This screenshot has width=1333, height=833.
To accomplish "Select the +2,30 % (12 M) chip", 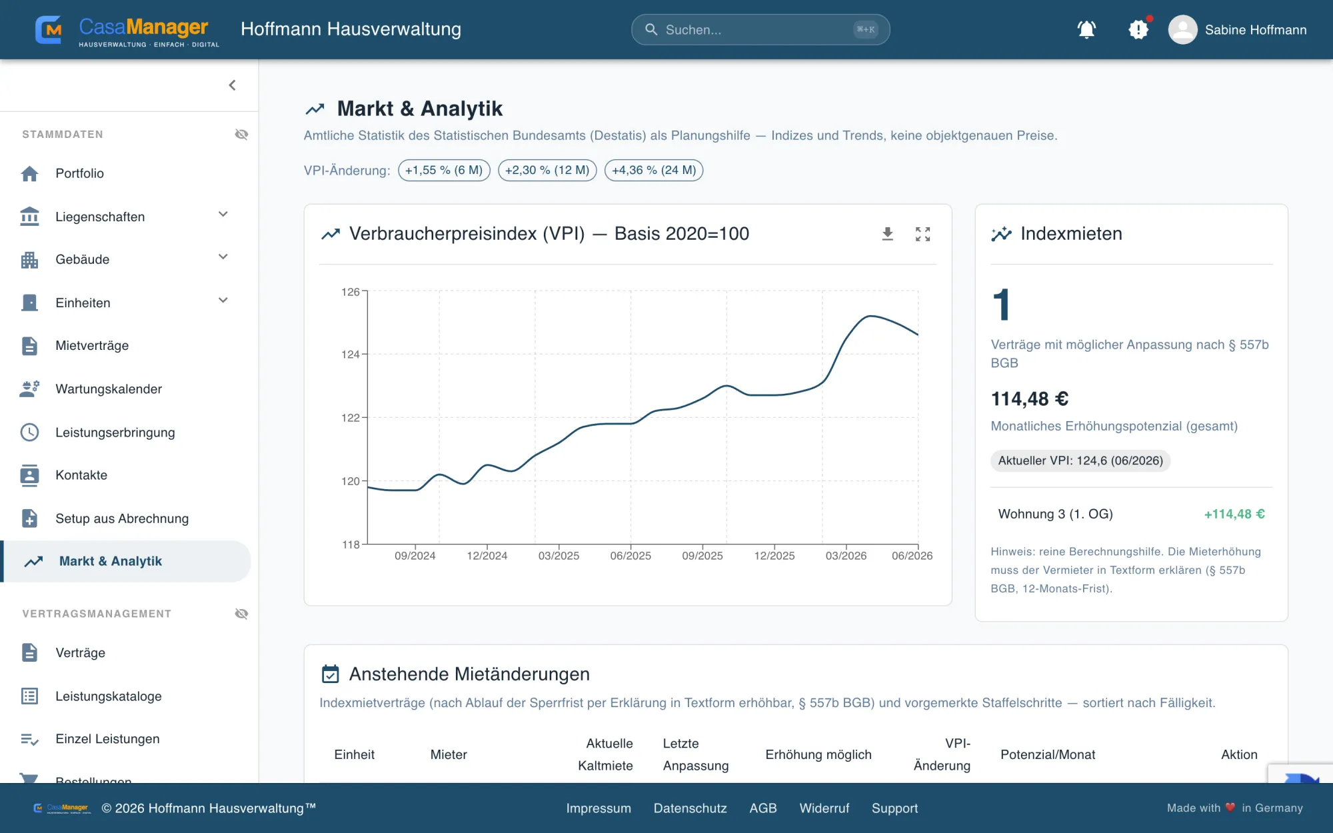I will tap(547, 171).
